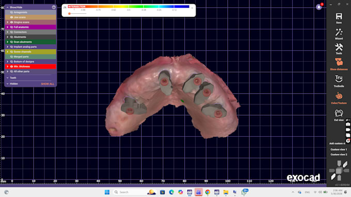
Task: Hide the Gingiva scans layer
Action: [11, 22]
